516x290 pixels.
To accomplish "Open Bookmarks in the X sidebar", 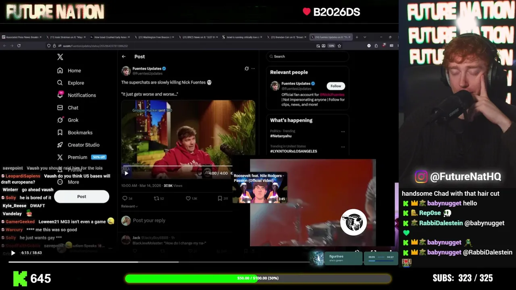I will coord(75,133).
